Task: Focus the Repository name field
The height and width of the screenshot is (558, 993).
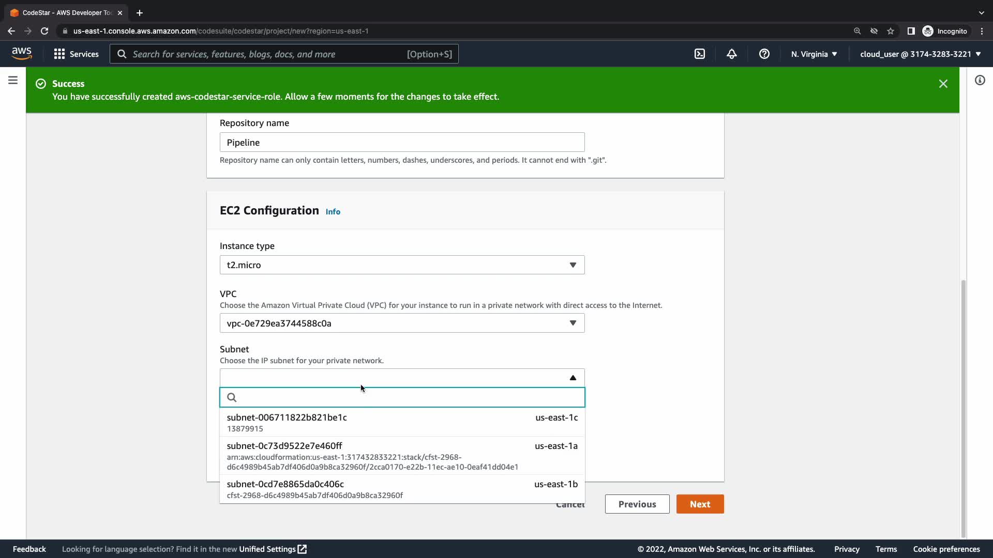Action: pos(402,143)
